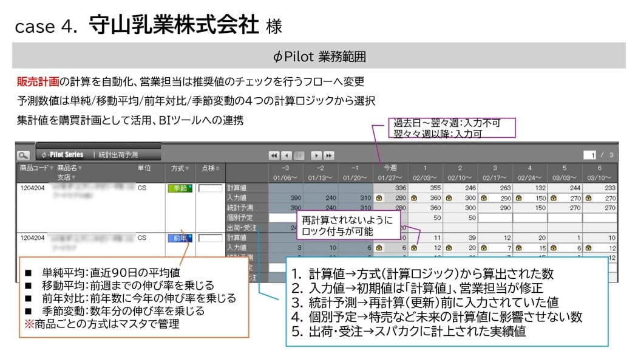Click the green 季節 method button
This screenshot has height=359, width=638.
[x=179, y=188]
